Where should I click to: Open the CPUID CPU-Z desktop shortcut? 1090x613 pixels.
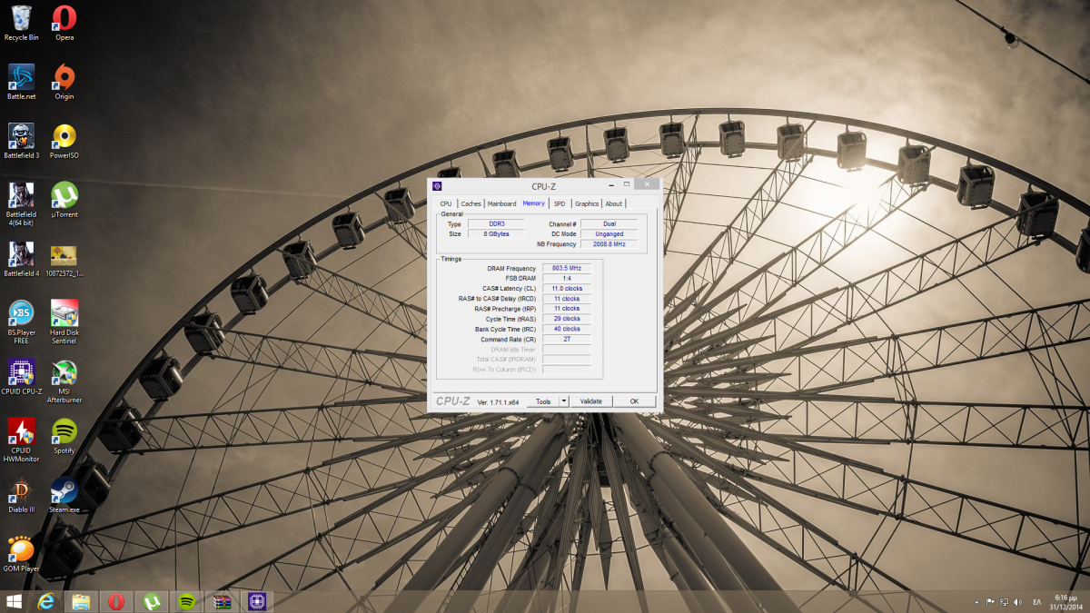click(21, 377)
